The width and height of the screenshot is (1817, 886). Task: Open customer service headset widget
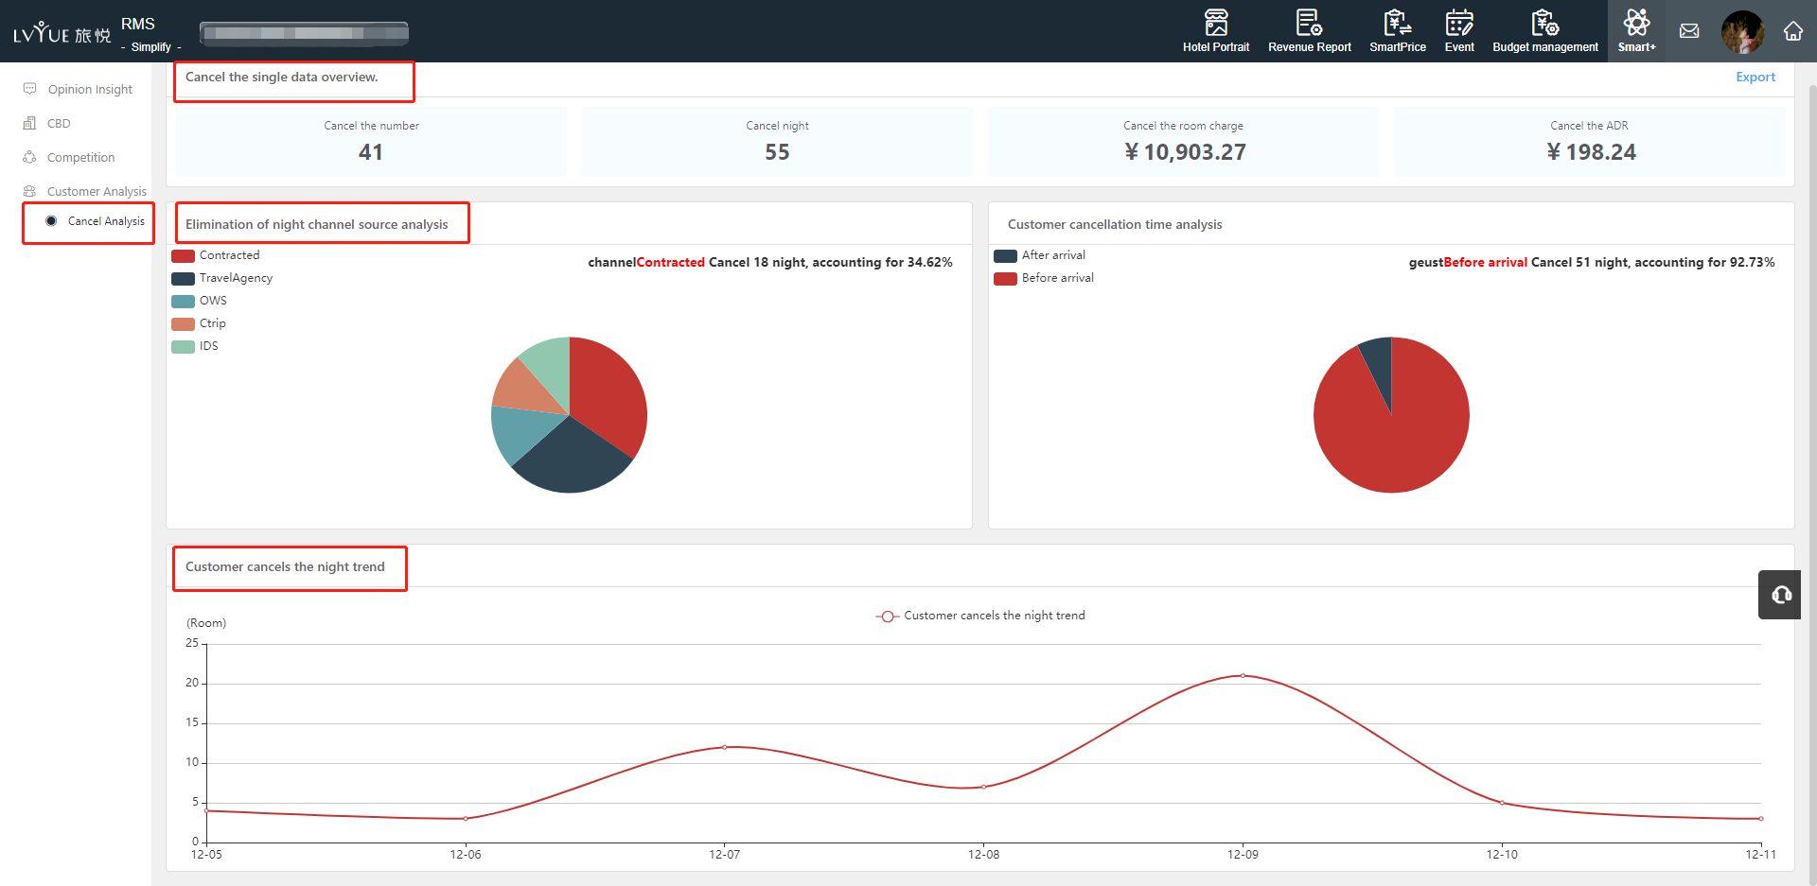click(1780, 595)
